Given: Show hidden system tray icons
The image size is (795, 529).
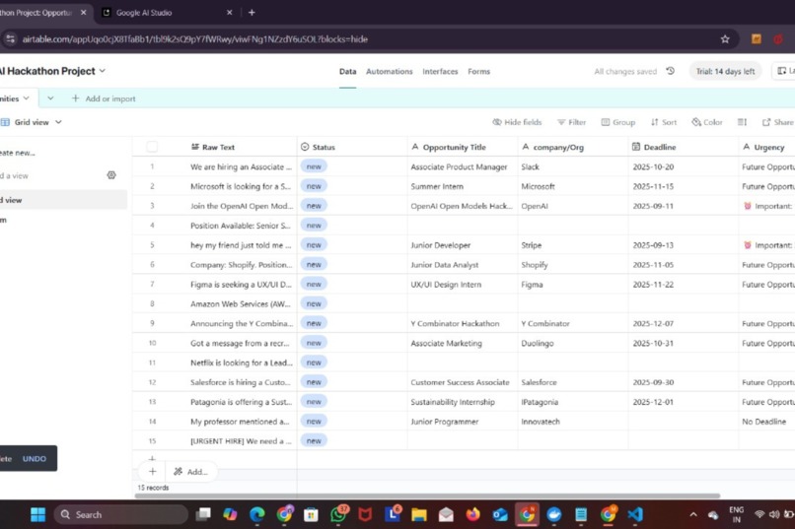Looking at the screenshot, I should tap(693, 514).
